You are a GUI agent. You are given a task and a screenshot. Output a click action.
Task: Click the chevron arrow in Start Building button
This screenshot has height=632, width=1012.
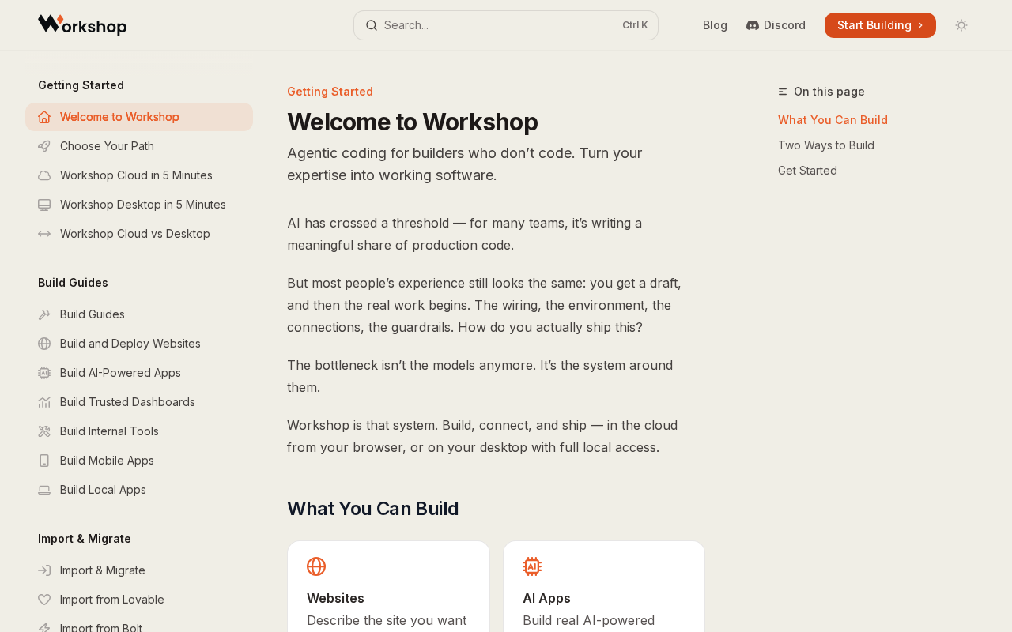pyautogui.click(x=920, y=25)
